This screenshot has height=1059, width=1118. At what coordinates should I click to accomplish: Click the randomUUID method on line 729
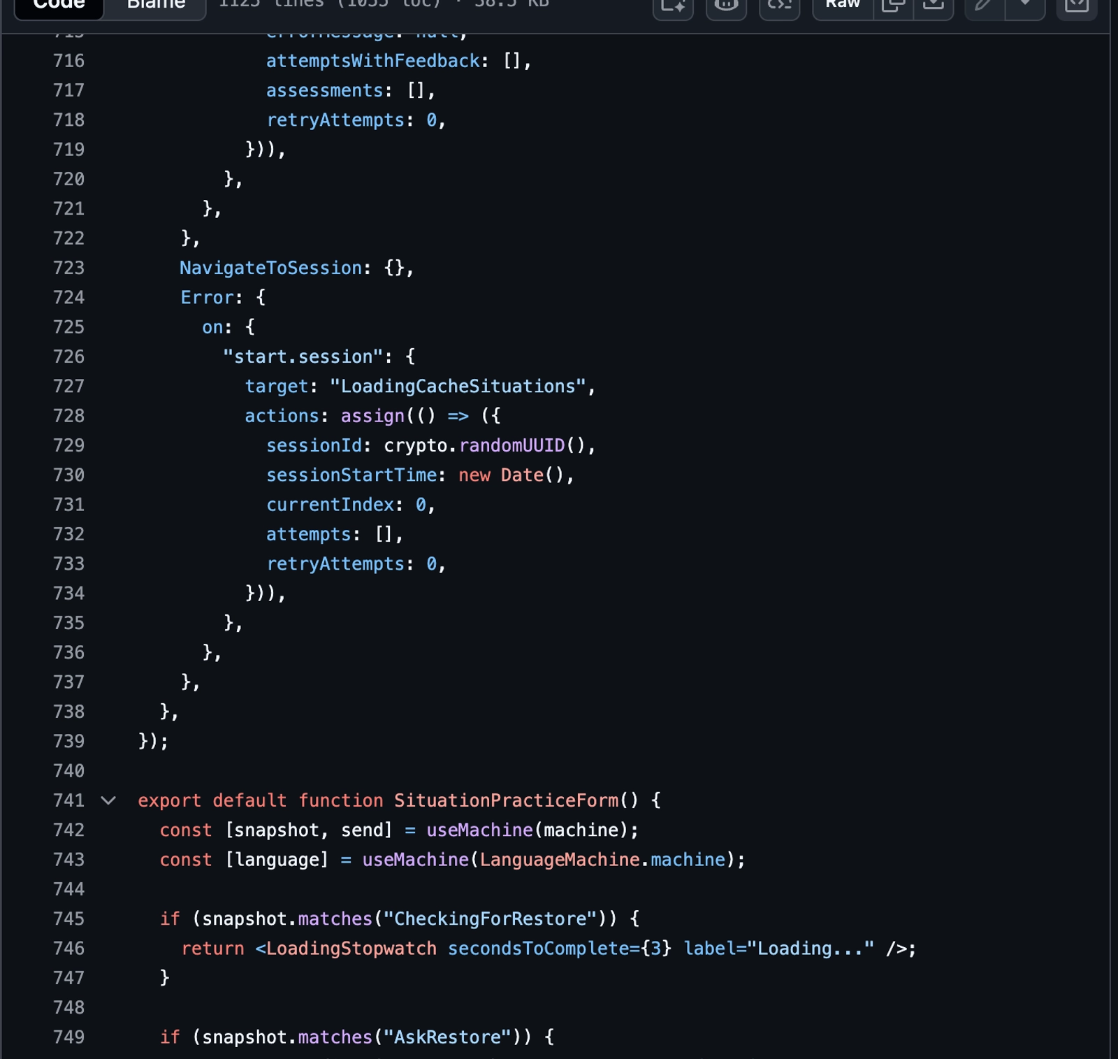[511, 445]
